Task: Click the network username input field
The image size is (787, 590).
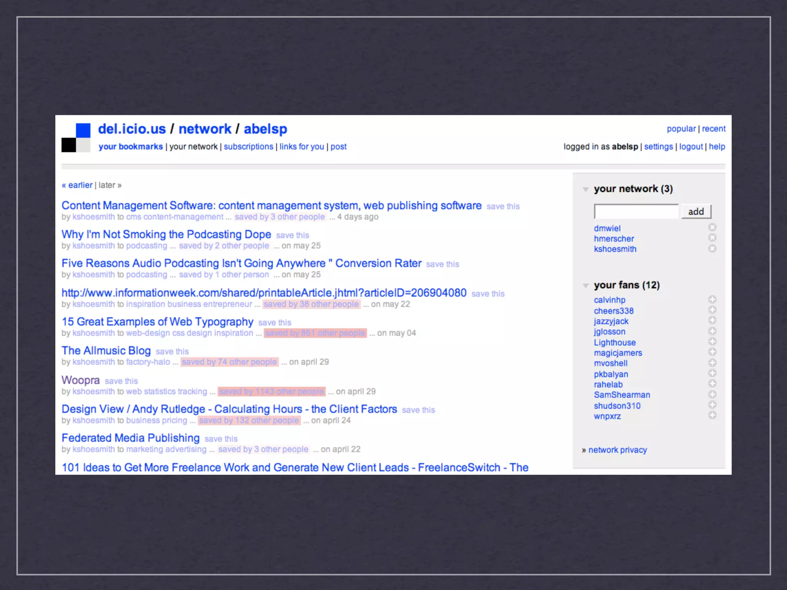Action: coord(636,212)
